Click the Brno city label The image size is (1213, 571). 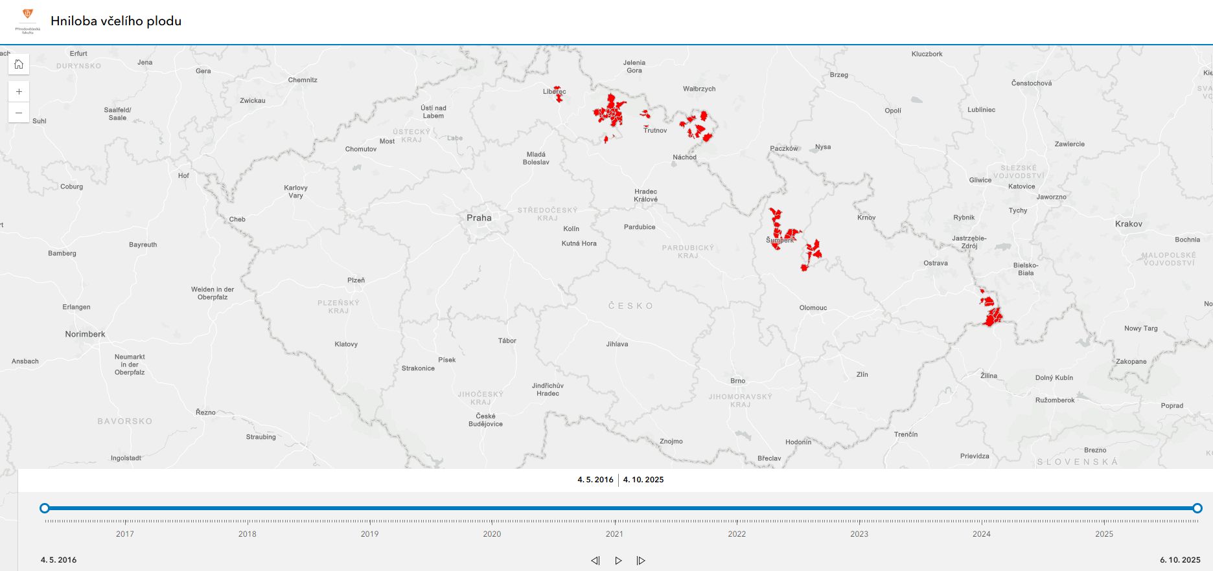pos(737,381)
